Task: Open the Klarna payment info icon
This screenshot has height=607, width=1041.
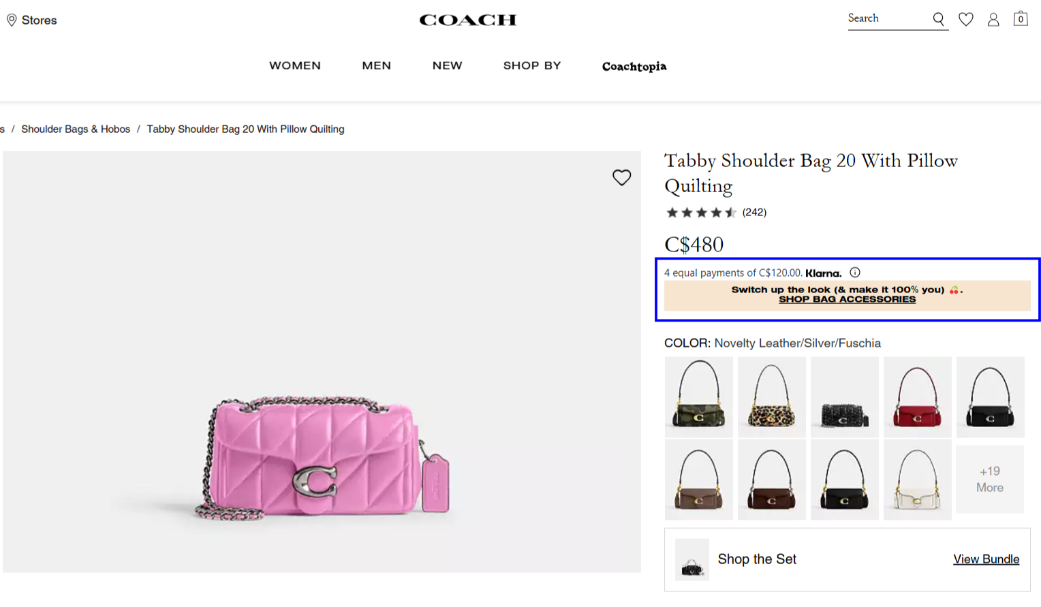Action: [x=854, y=272]
